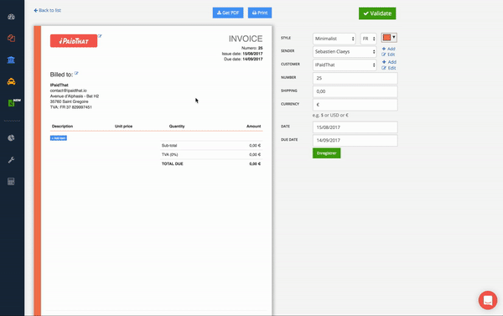The image size is (503, 316).
Task: Open the bank building icon in sidebar
Action: point(11,60)
